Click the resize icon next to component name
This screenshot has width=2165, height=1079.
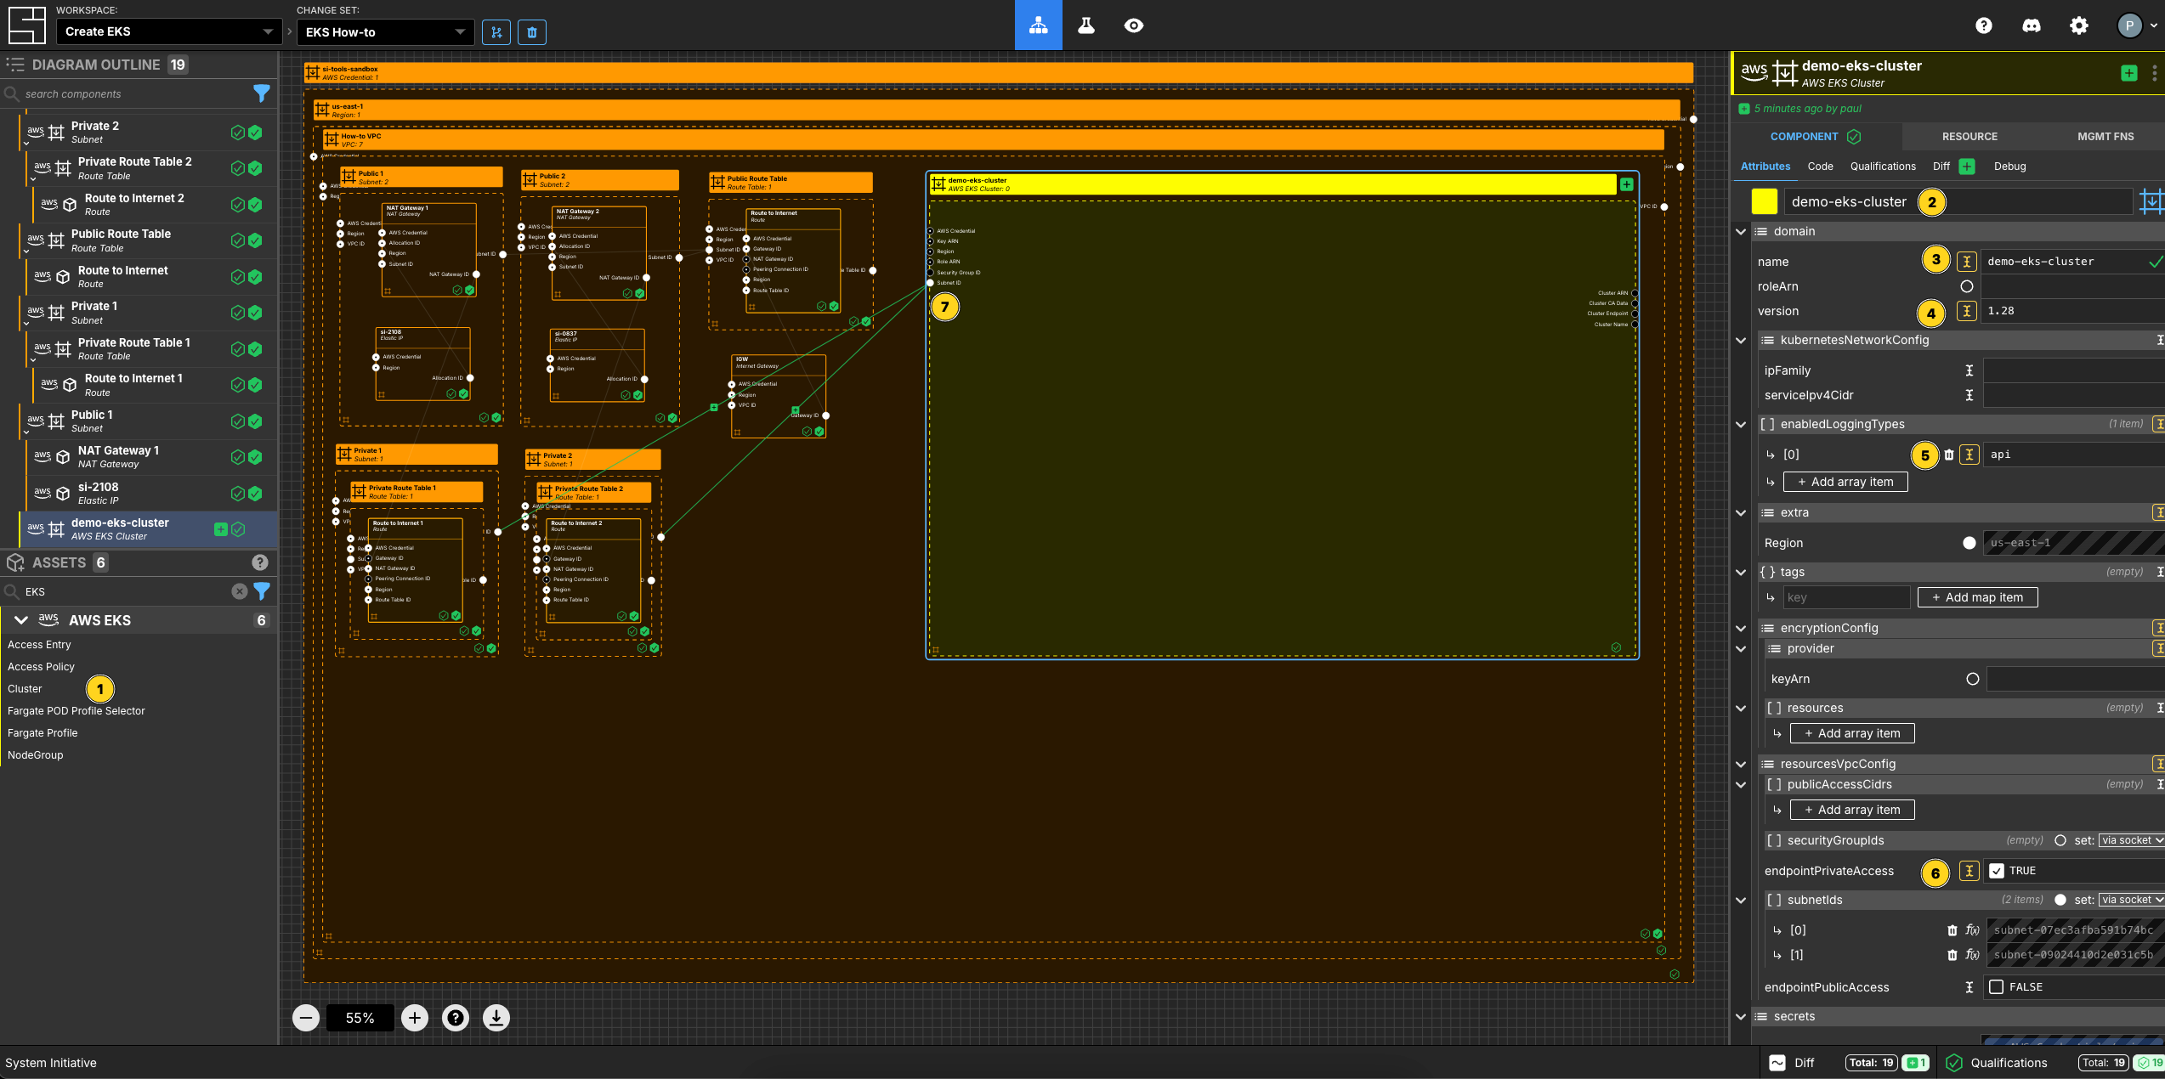tap(2151, 202)
